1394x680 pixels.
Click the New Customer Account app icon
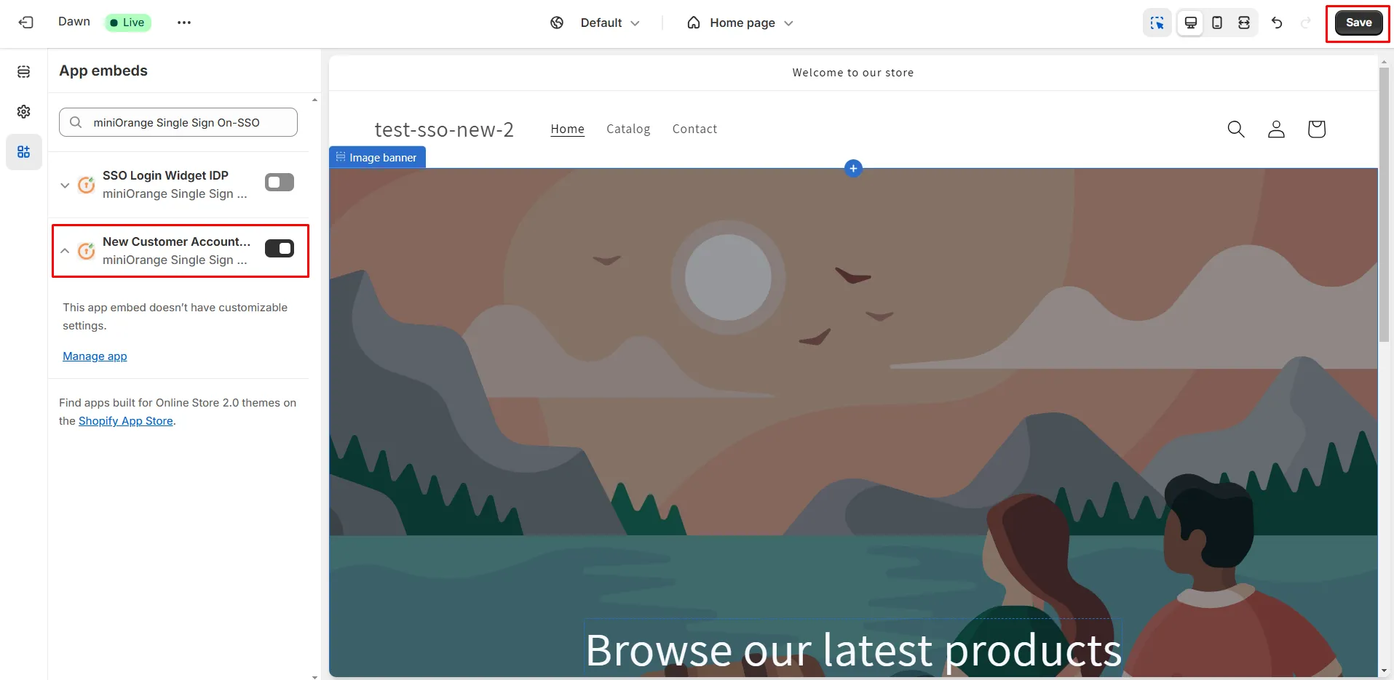[x=87, y=251]
